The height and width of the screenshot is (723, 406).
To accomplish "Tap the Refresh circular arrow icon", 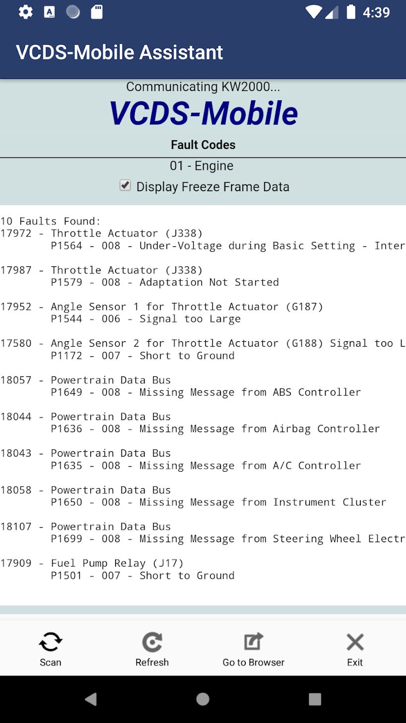I will (152, 642).
